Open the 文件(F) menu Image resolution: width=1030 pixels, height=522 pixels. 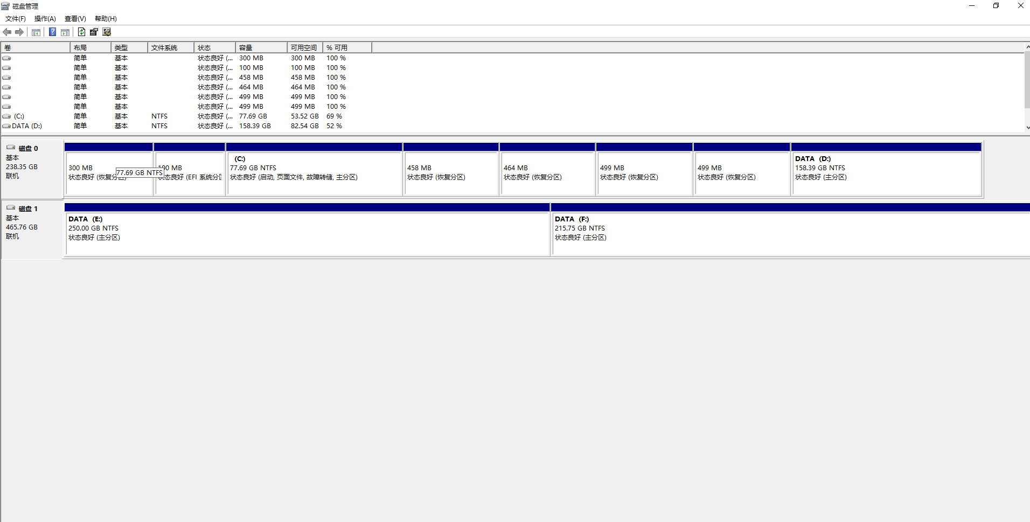pos(16,19)
